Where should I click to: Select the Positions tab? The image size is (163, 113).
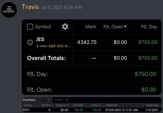(29, 100)
